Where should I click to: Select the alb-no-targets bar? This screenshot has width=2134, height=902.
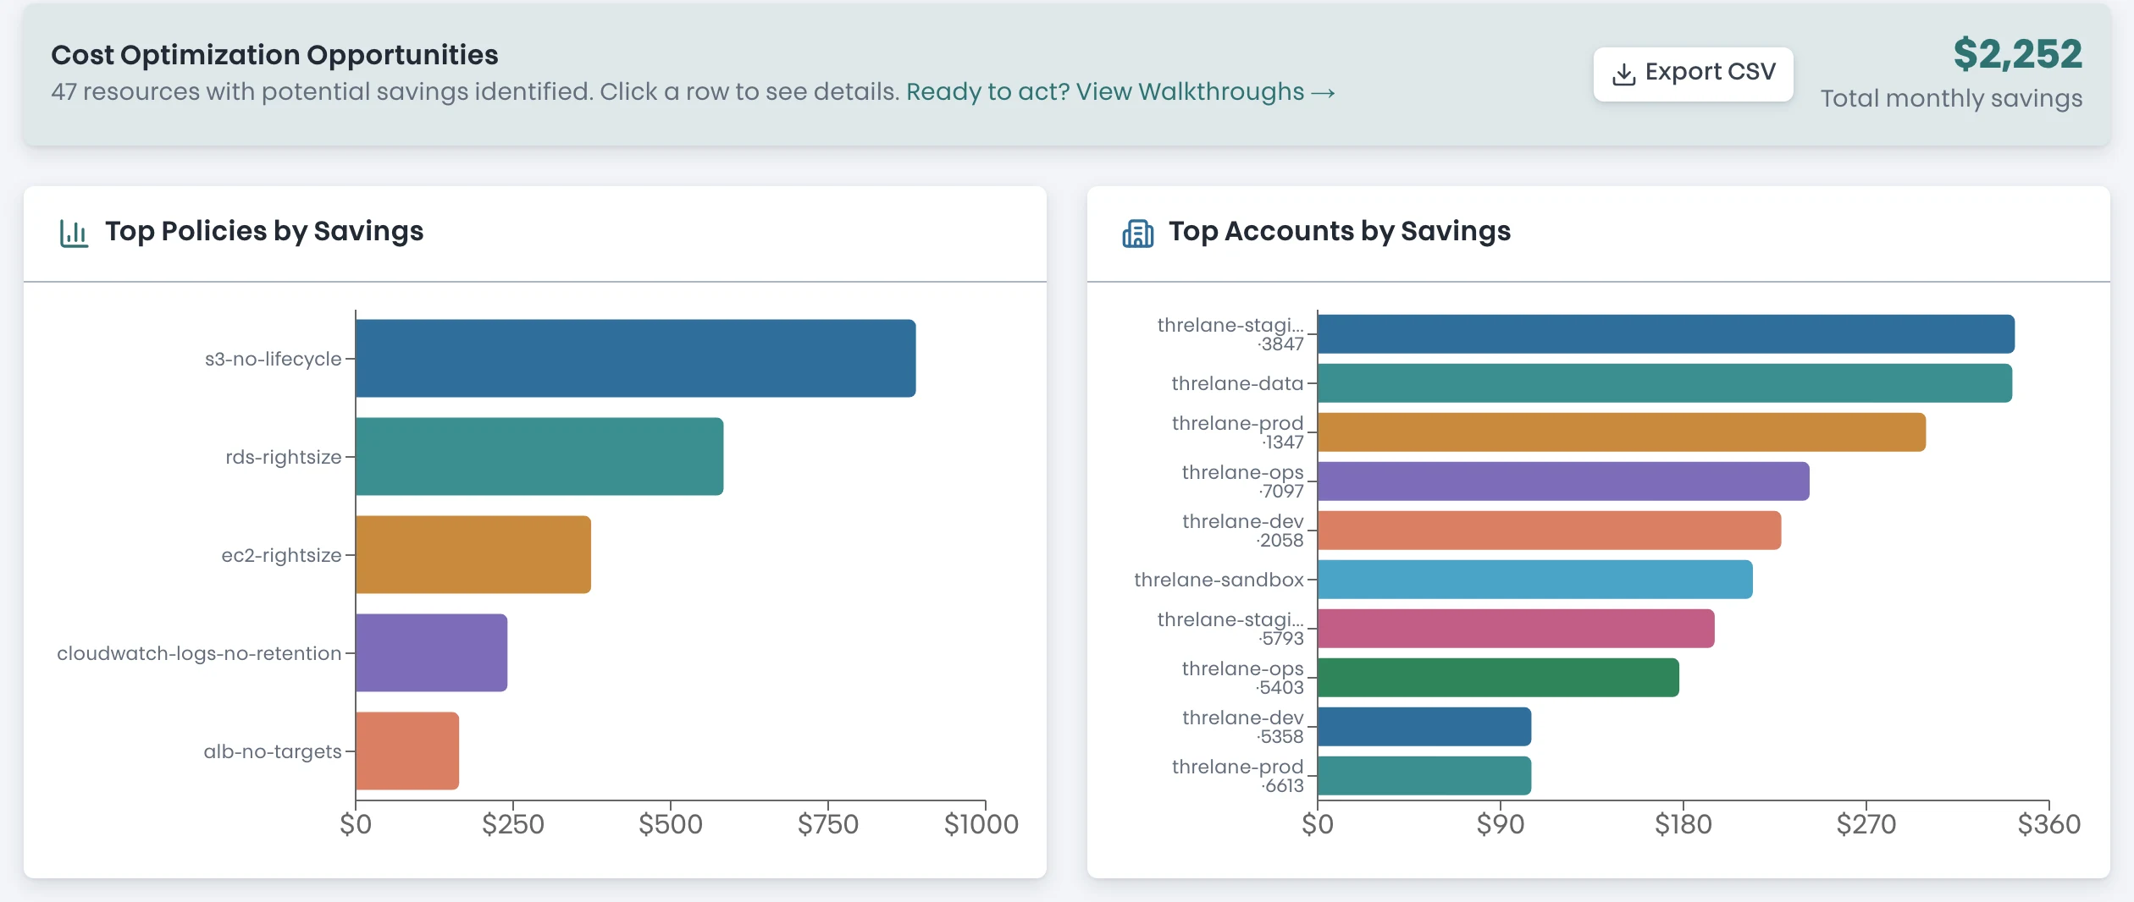point(407,751)
